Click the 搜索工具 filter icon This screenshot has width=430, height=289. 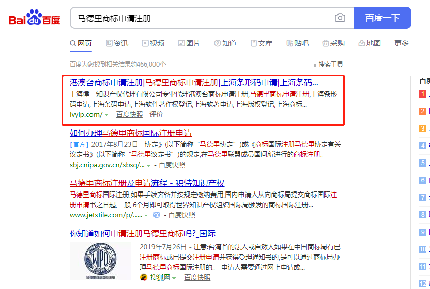pyautogui.click(x=315, y=65)
